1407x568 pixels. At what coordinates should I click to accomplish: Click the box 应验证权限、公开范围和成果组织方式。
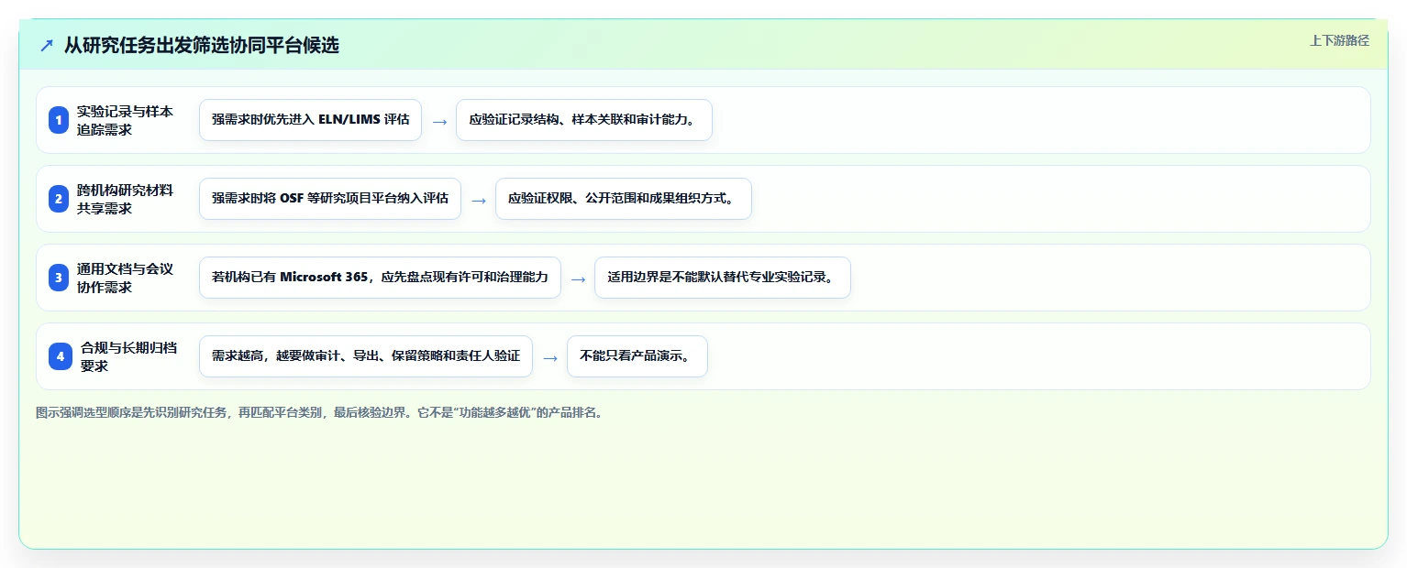coord(624,199)
